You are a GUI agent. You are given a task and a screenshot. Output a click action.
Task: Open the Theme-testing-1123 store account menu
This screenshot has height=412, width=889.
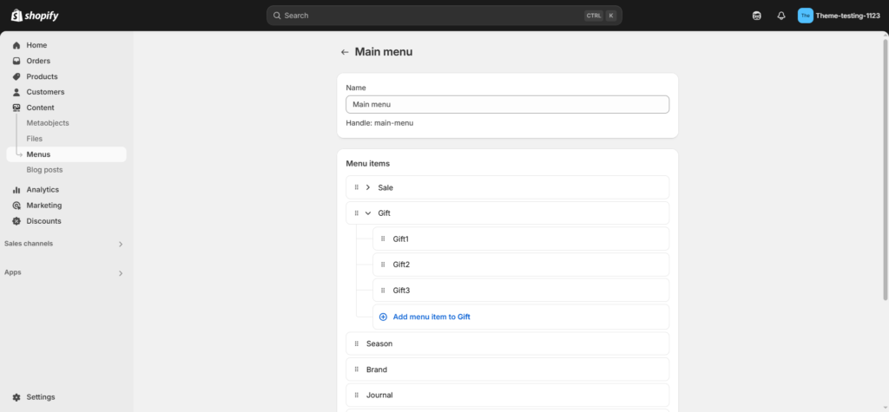(840, 16)
